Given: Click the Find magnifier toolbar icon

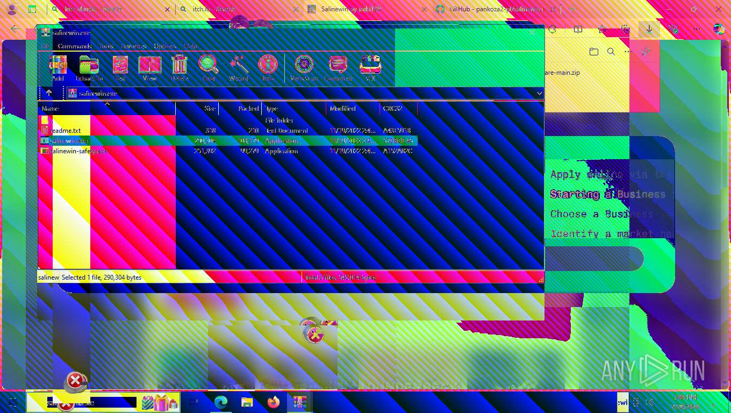Looking at the screenshot, I should pyautogui.click(x=209, y=68).
